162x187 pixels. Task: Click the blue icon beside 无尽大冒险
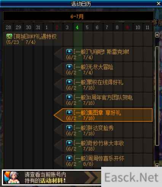point(69,67)
